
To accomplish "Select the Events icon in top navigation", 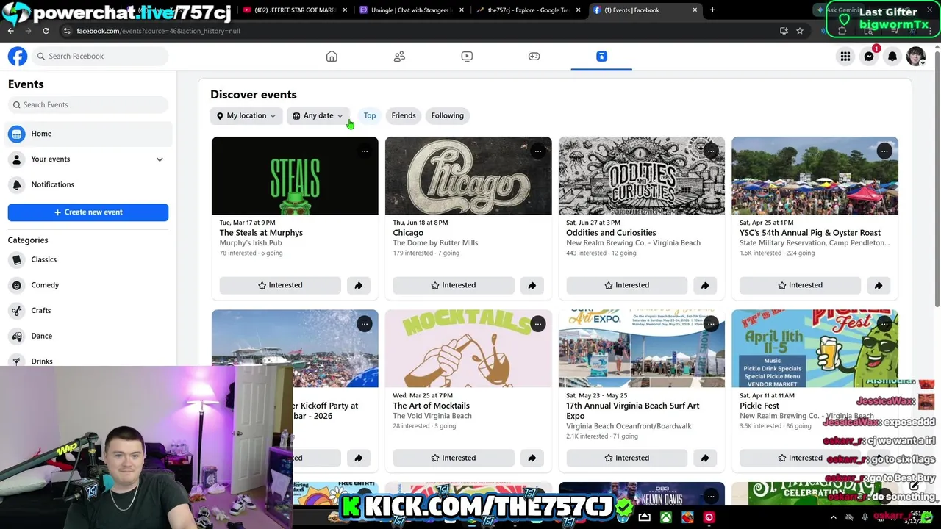I will 601,57.
